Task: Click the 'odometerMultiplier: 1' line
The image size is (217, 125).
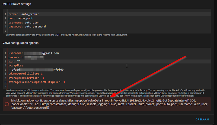Action: click(x=25, y=74)
